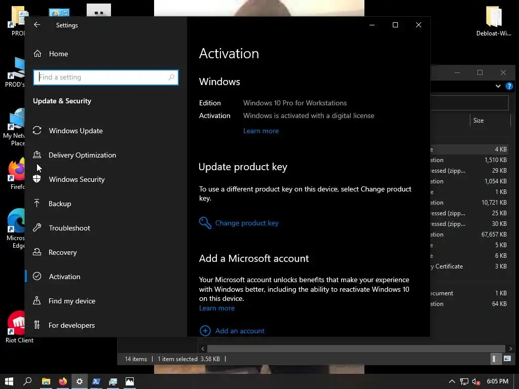
Task: Select the 10,721 KB file row in Explorer
Action: (469, 203)
